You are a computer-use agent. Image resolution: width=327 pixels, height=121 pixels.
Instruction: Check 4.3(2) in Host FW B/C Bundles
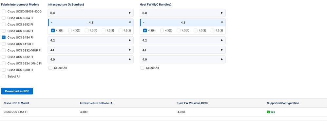[212, 31]
